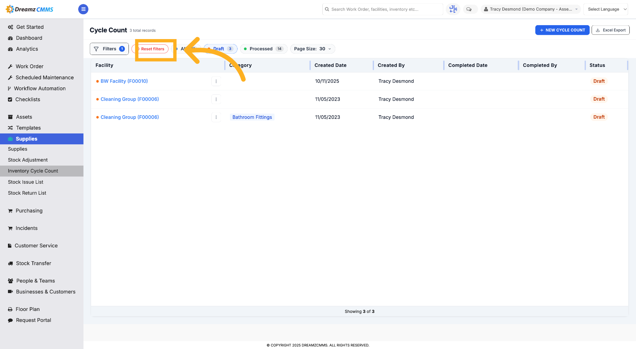Viewport: 636px width, 349px height.
Task: Click the Dreamz CMMS logo
Action: 29,9
